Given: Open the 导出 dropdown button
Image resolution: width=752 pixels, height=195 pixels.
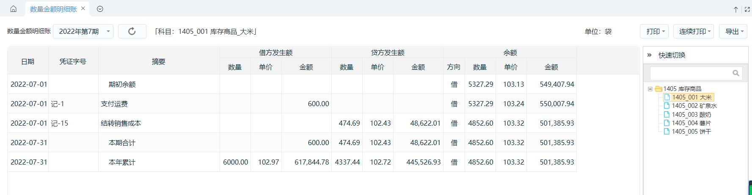Looking at the screenshot, I should pos(733,31).
